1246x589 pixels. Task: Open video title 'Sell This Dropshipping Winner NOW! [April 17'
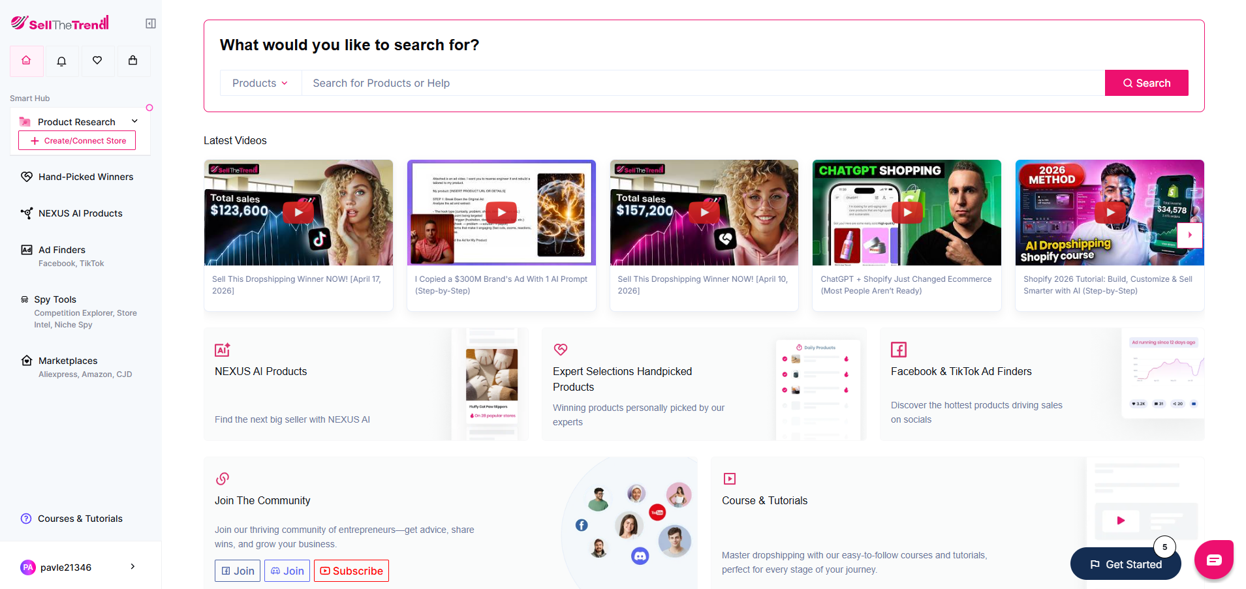pyautogui.click(x=296, y=285)
